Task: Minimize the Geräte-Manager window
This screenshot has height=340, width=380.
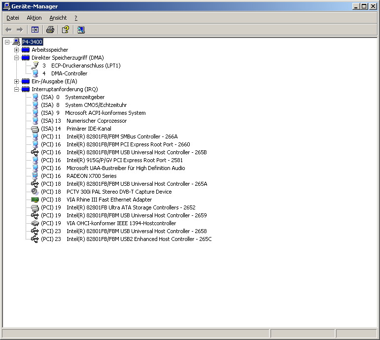Action: coord(355,6)
